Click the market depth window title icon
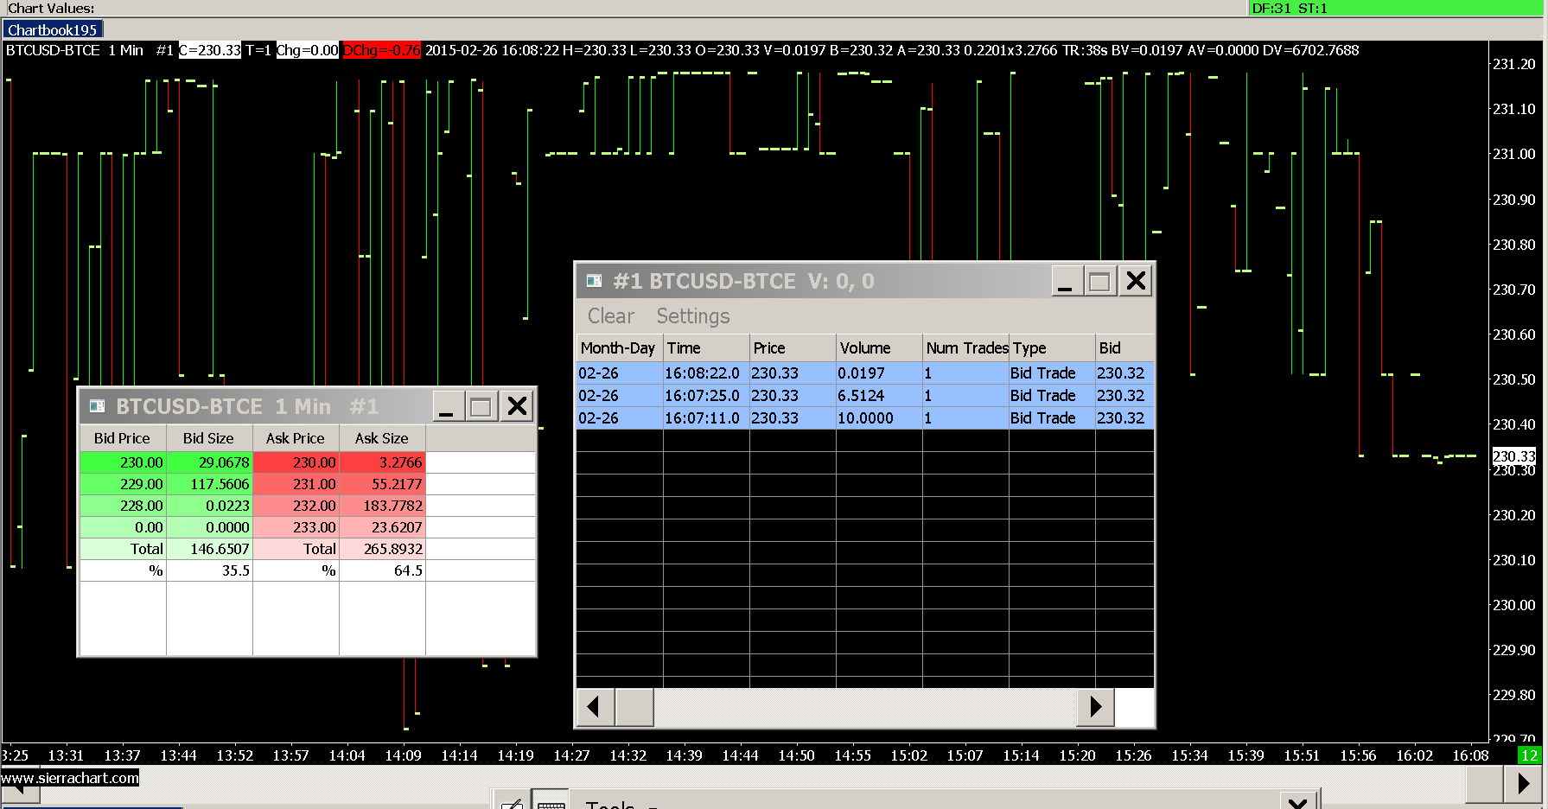The width and height of the screenshot is (1548, 809). pos(97,406)
